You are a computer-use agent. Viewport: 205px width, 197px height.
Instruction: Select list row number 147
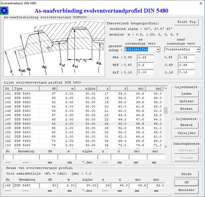tap(83, 119)
